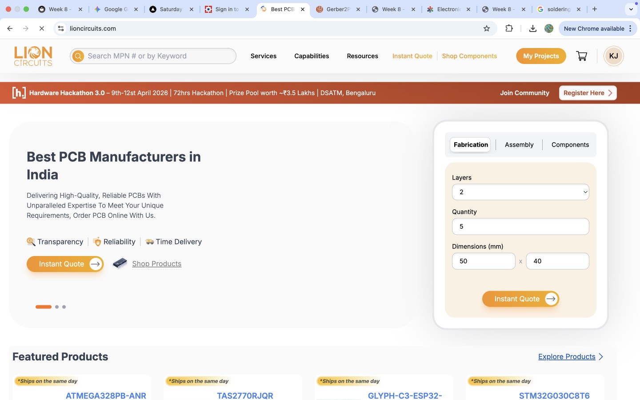This screenshot has width=640, height=400.
Task: Close the soldering tab
Action: click(x=579, y=9)
